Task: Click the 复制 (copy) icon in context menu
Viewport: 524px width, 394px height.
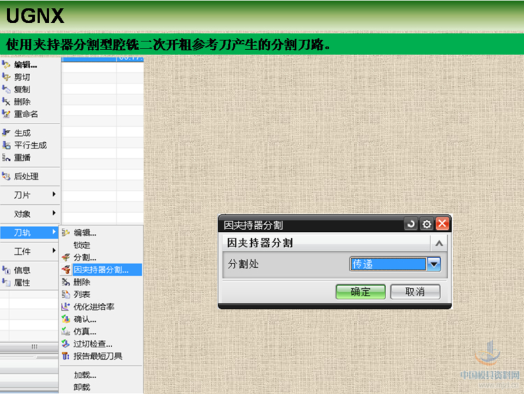Action: [7, 89]
